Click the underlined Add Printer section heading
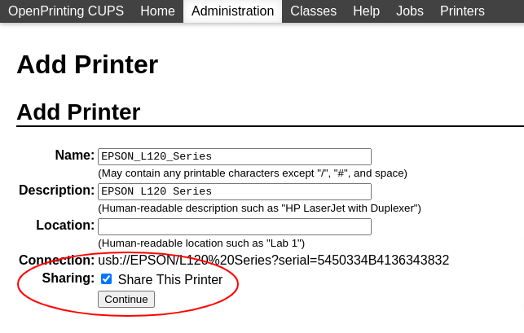The image size is (524, 333). pyautogui.click(x=78, y=112)
